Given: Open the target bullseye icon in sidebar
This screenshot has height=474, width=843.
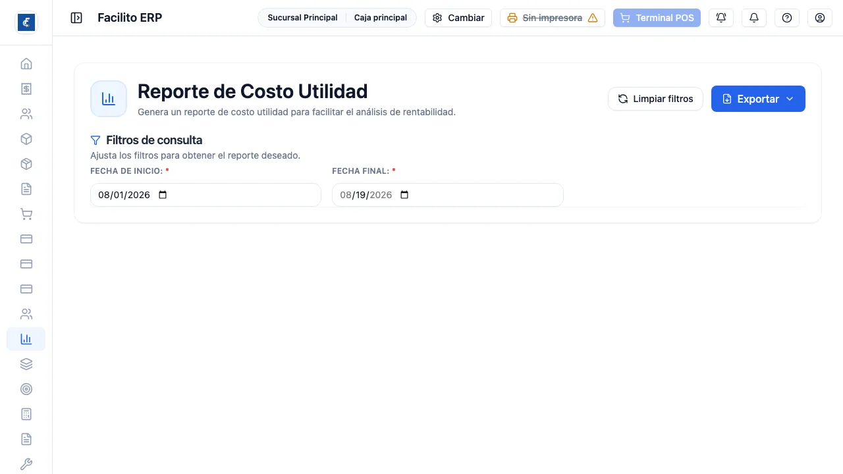Looking at the screenshot, I should 26,389.
